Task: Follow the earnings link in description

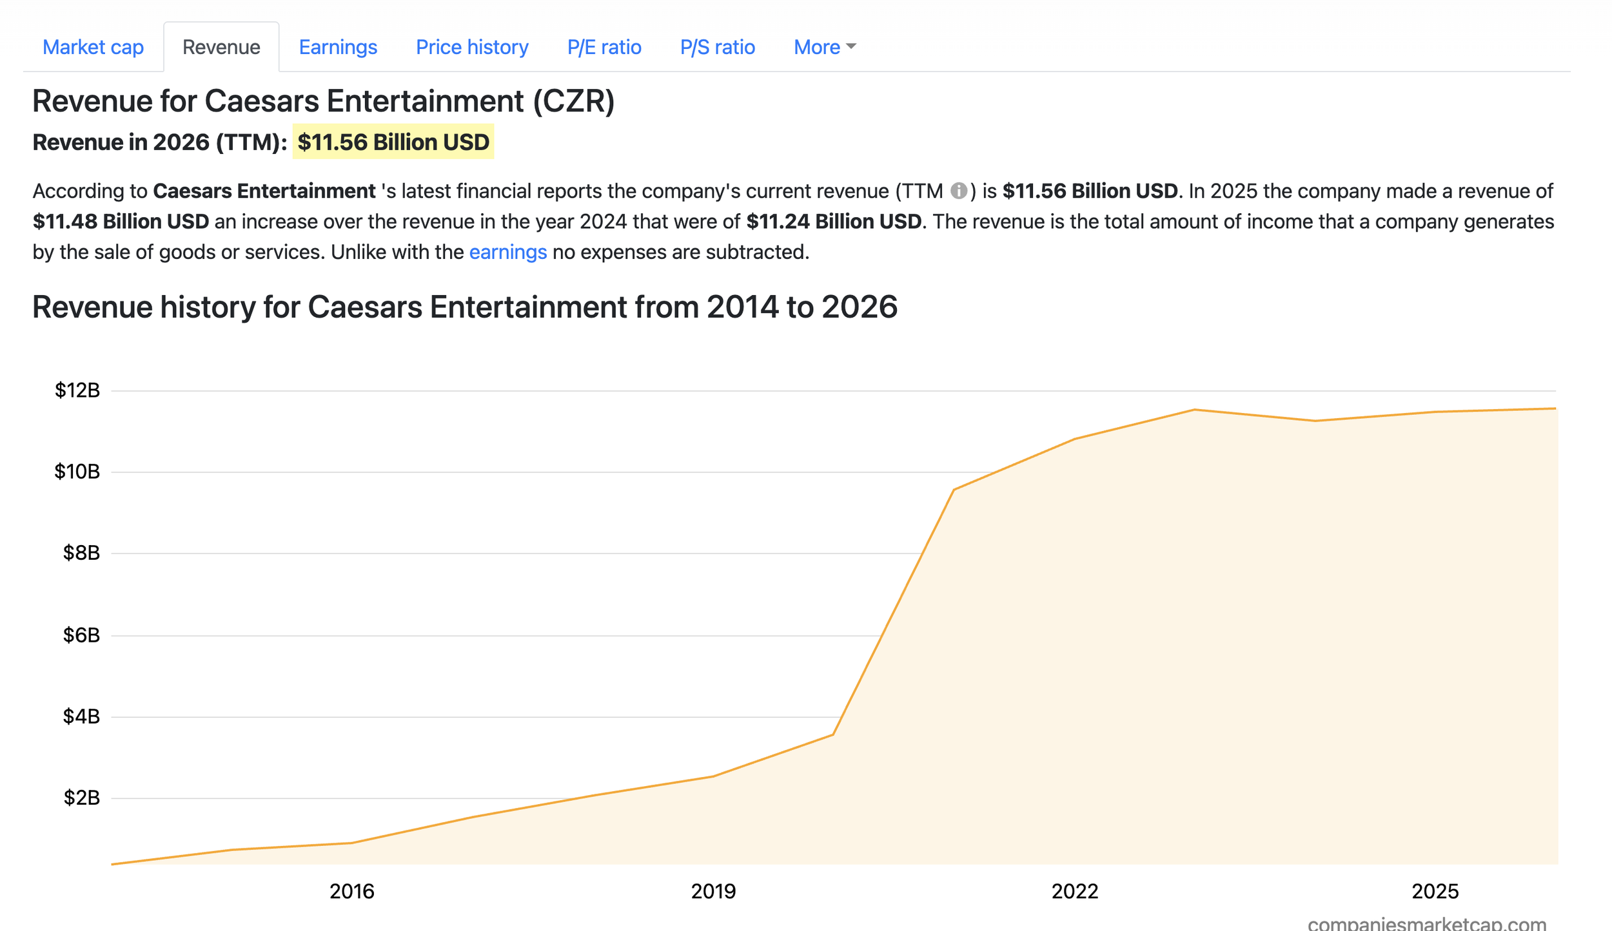Action: click(507, 252)
